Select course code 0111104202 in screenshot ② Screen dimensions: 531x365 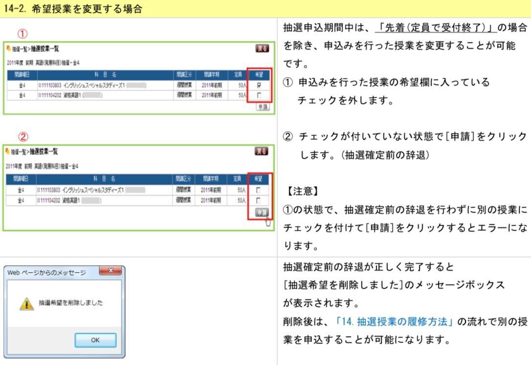click(50, 200)
